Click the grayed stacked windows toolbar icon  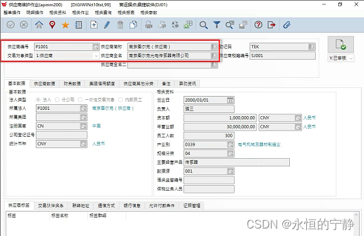243,24
